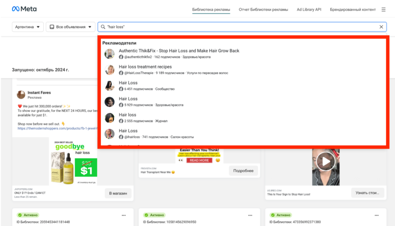Open the hamburger menu icon
The height and width of the screenshot is (226, 395).
(x=383, y=10)
